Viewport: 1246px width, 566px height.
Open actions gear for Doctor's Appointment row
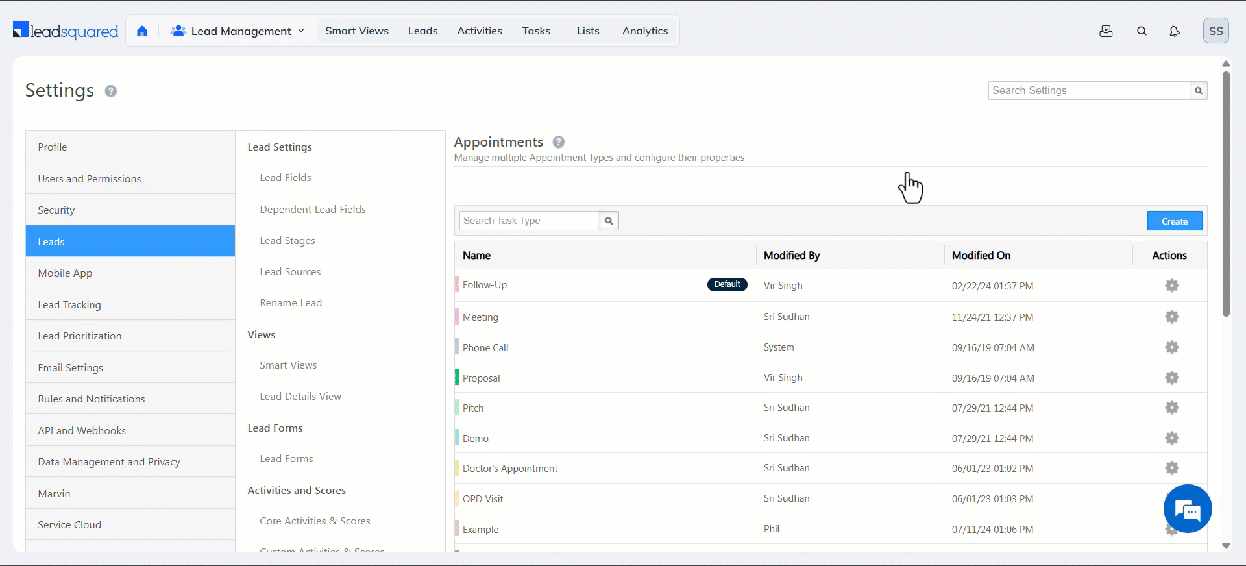tap(1172, 468)
